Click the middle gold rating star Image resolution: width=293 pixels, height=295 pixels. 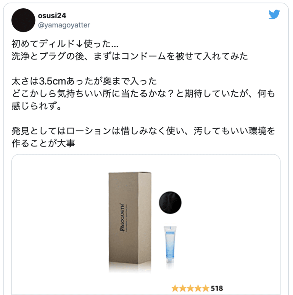190,288
